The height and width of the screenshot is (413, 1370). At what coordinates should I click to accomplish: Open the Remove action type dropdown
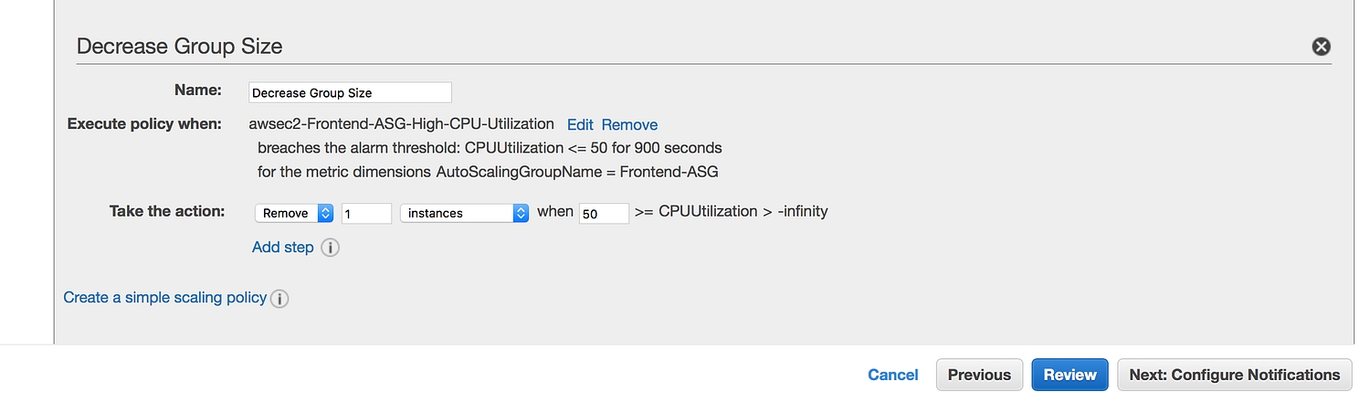click(x=294, y=213)
